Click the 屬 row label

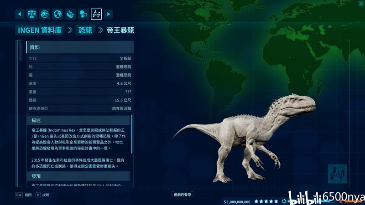coord(31,75)
